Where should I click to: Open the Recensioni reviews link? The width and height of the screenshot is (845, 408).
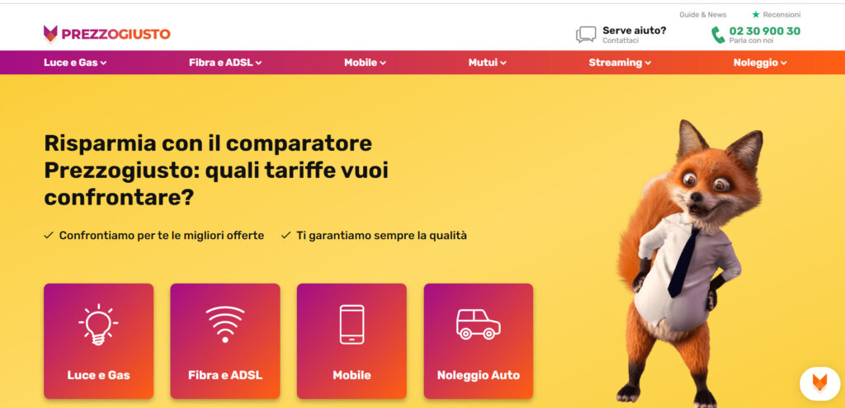tap(781, 15)
